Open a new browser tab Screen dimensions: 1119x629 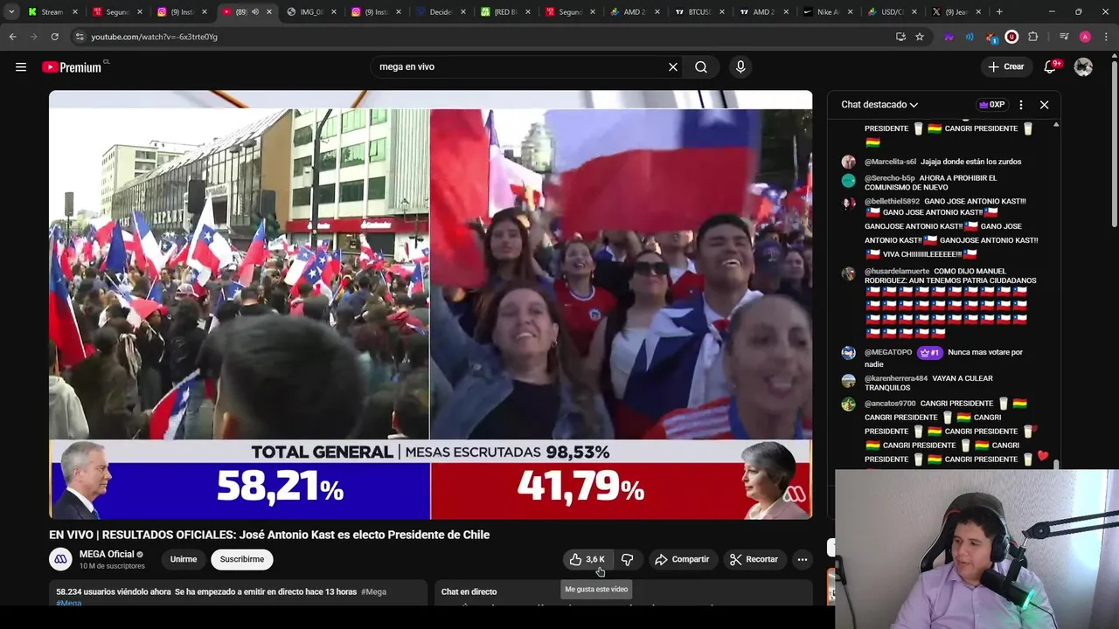pyautogui.click(x=999, y=12)
